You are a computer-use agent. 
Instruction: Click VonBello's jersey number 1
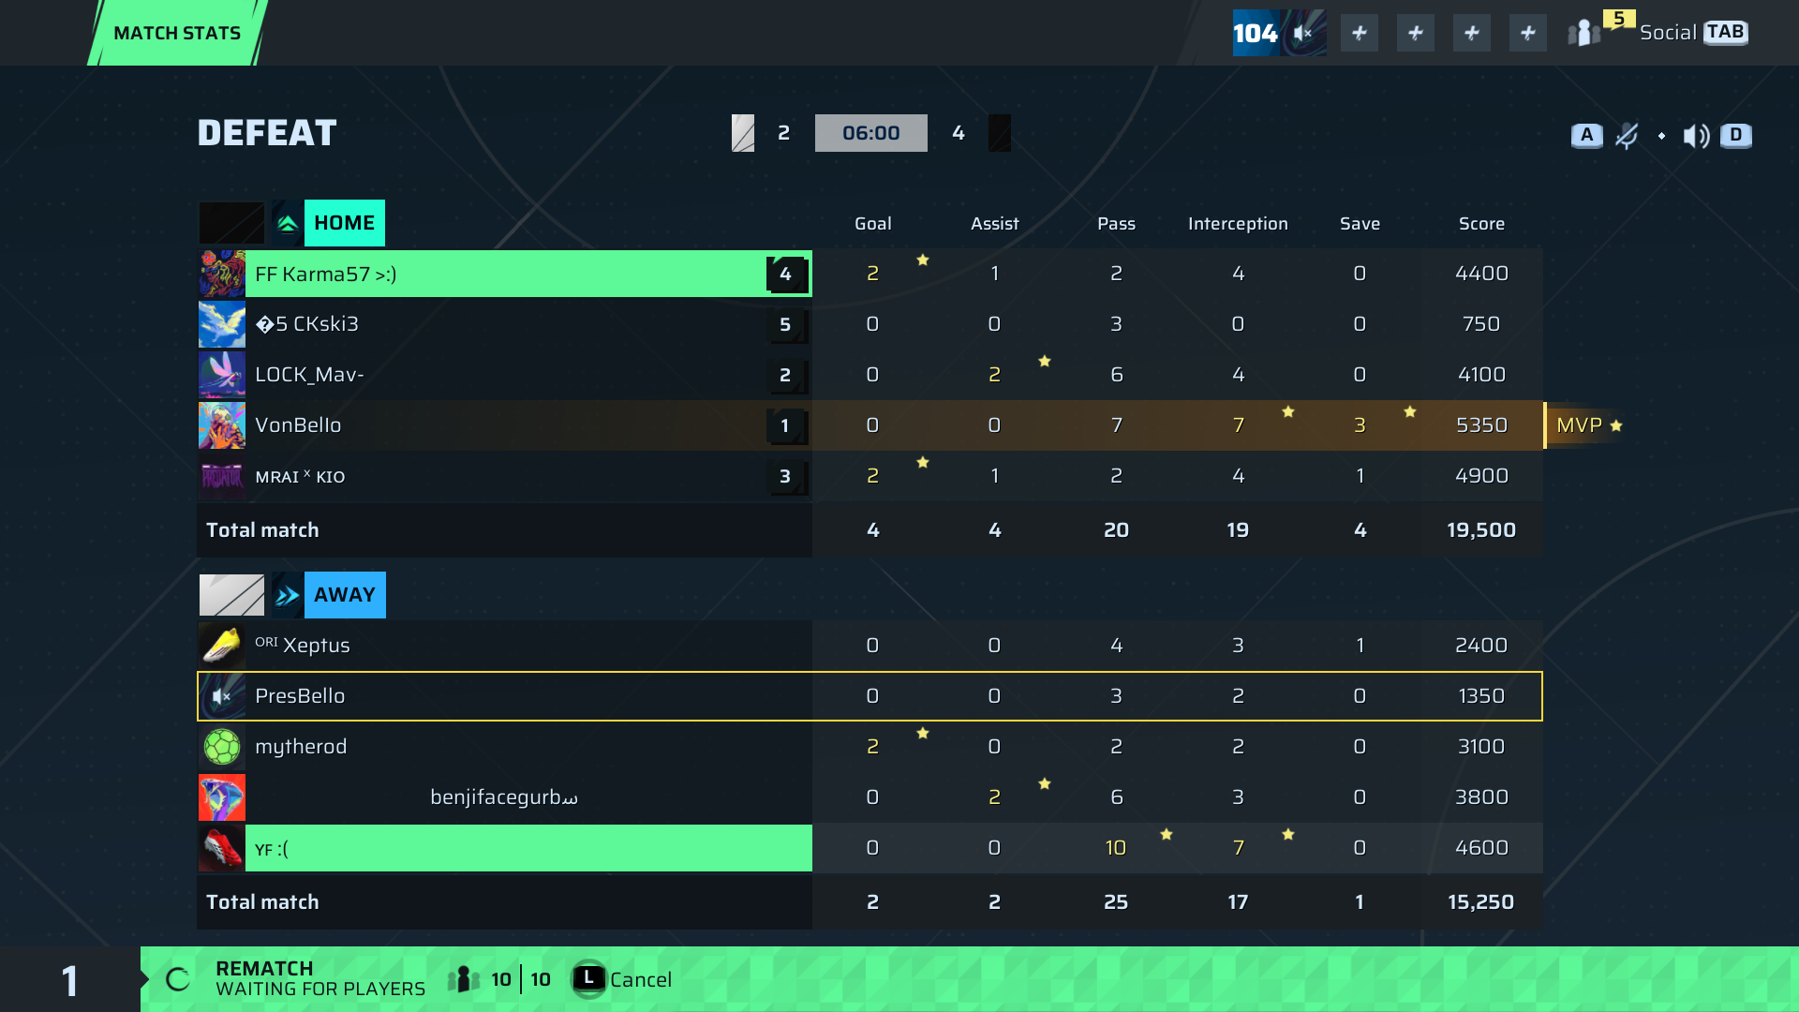pos(786,426)
